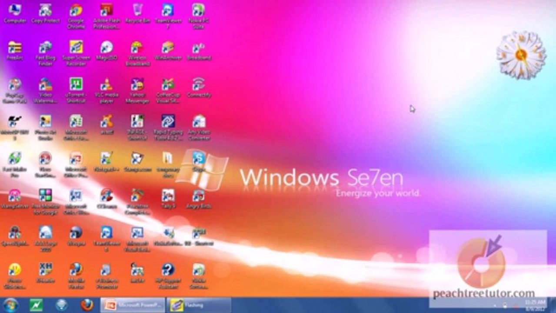
Task: Open Peachtree Complete Accounting shortcut
Action: (x=137, y=202)
